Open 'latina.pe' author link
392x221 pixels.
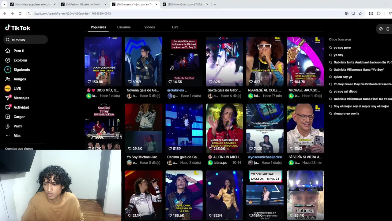(x=220, y=163)
